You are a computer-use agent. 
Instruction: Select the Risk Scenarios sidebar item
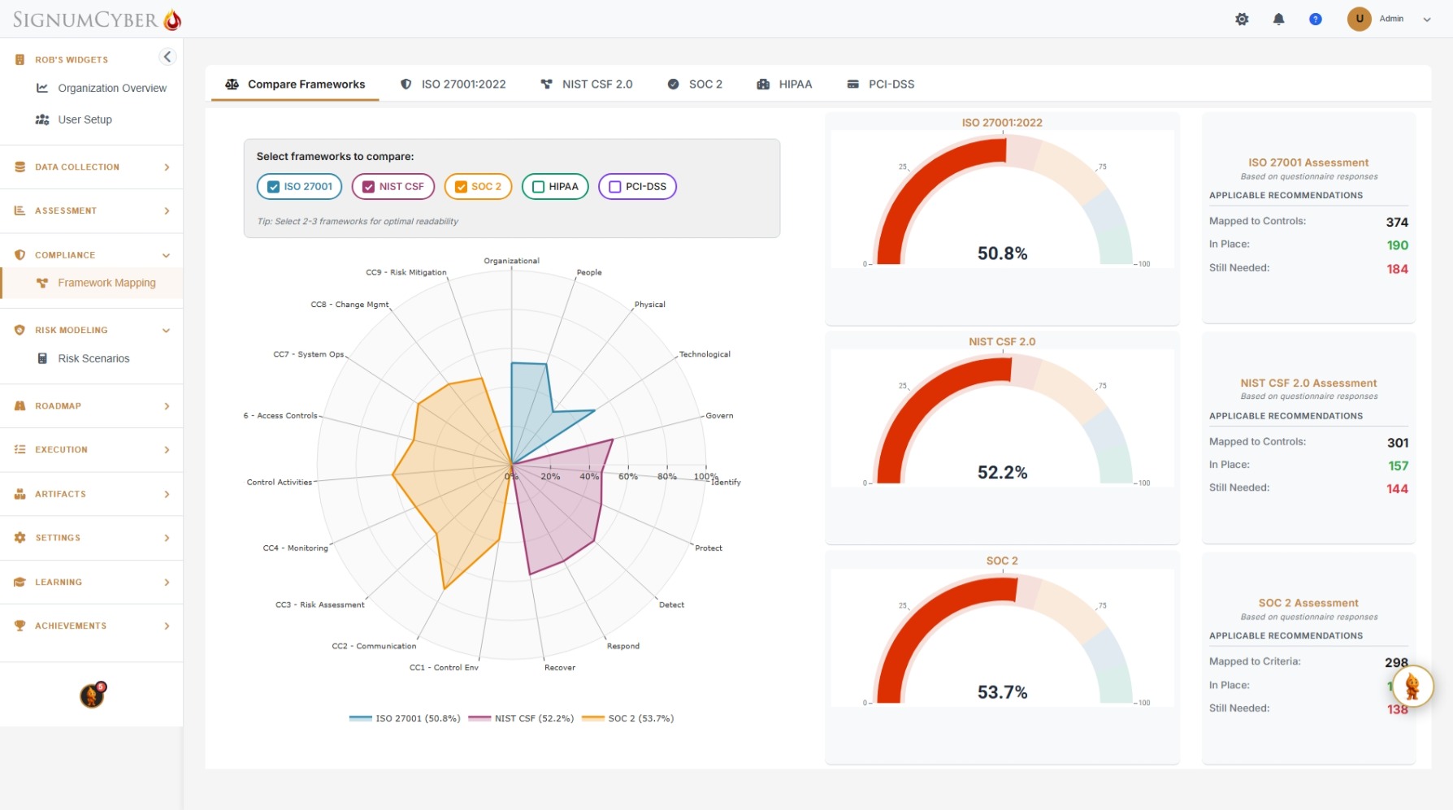click(x=93, y=358)
